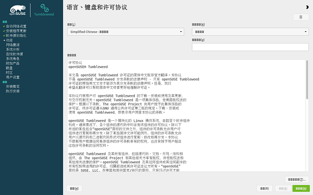
Task: Select sidebar step 软件源初始化
Action: coord(16,35)
